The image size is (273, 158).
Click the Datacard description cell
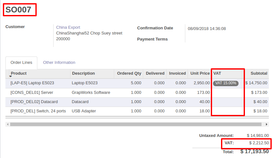pyautogui.click(x=80, y=102)
